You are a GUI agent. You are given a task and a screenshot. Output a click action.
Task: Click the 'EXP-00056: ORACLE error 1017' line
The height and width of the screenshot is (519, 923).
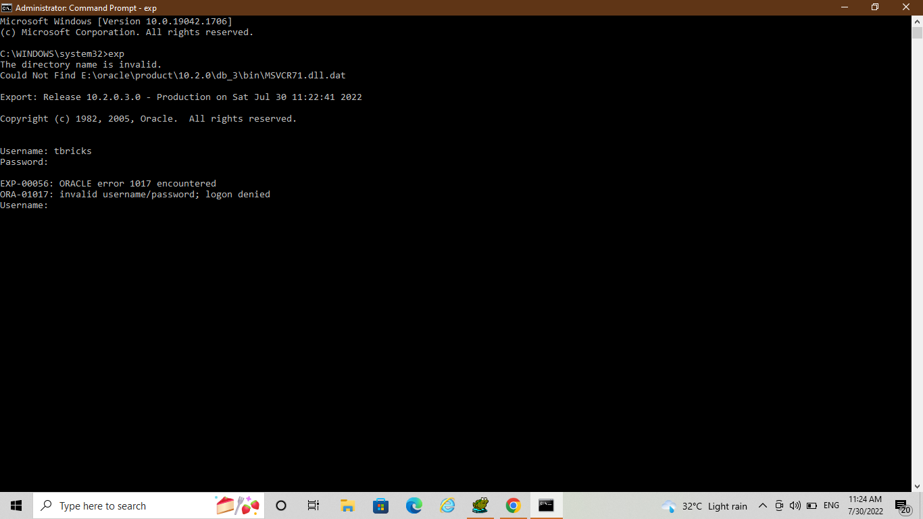tap(108, 184)
